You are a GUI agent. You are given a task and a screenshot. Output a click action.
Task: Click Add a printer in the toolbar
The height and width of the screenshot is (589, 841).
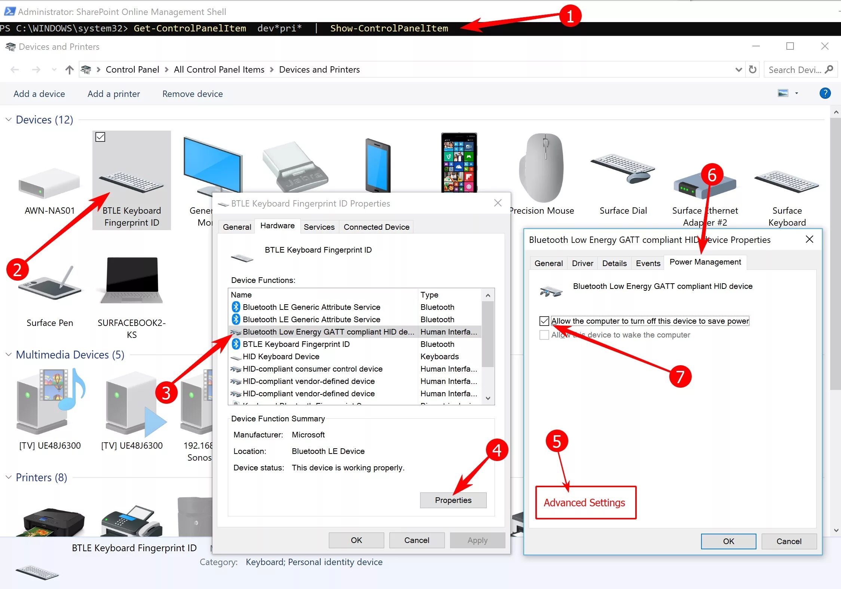(x=114, y=94)
